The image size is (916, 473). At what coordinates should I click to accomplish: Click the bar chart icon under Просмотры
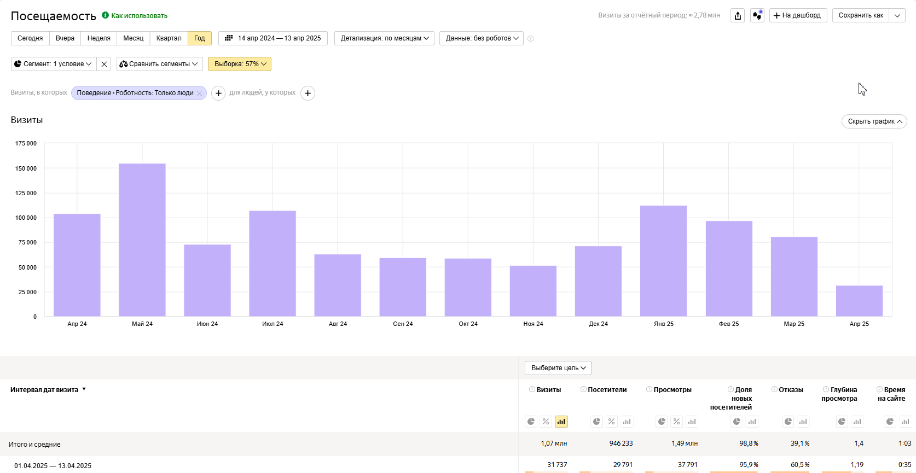pyautogui.click(x=692, y=422)
